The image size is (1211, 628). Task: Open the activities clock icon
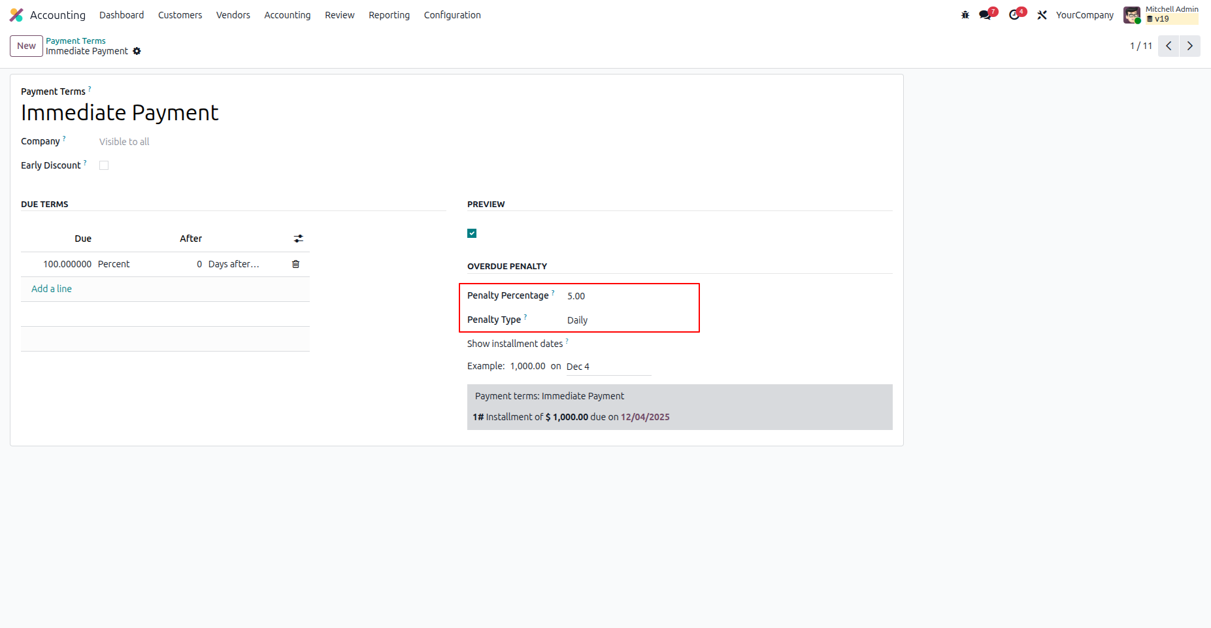tap(1014, 15)
